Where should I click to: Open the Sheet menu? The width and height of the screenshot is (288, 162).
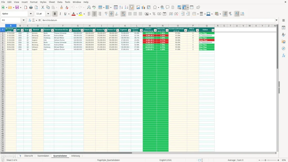(x=52, y=2)
